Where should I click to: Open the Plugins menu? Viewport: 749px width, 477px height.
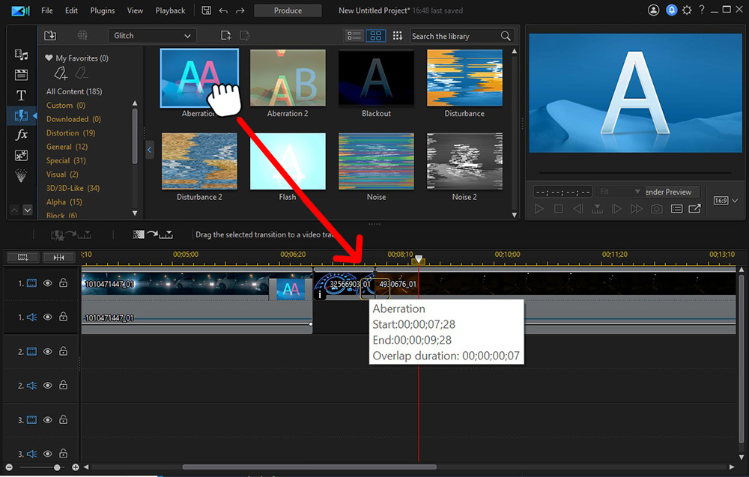point(103,10)
